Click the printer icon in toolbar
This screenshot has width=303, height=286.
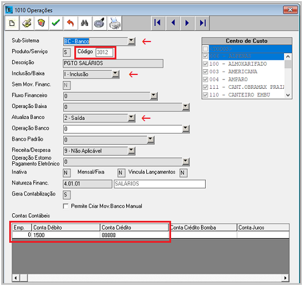(x=115, y=23)
